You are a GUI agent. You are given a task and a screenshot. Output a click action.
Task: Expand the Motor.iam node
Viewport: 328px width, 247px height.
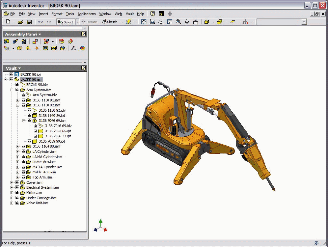12,193
